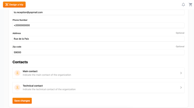
Task: Click the Address field label
Action: point(17,33)
